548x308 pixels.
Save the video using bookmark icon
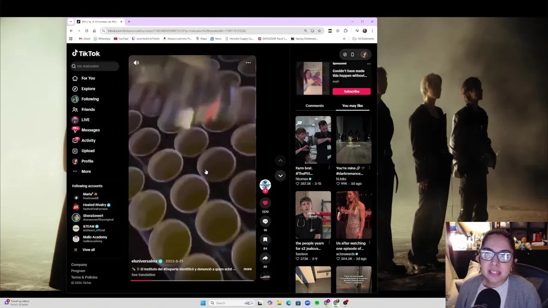(x=265, y=240)
